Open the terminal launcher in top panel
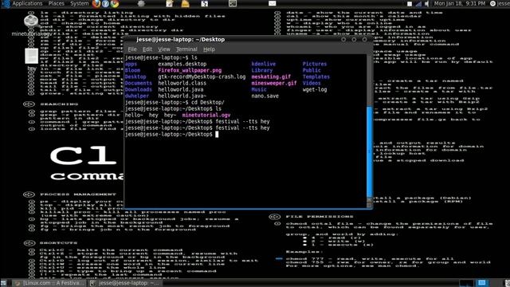Viewport: 510px width, 287px height. coord(233,3)
